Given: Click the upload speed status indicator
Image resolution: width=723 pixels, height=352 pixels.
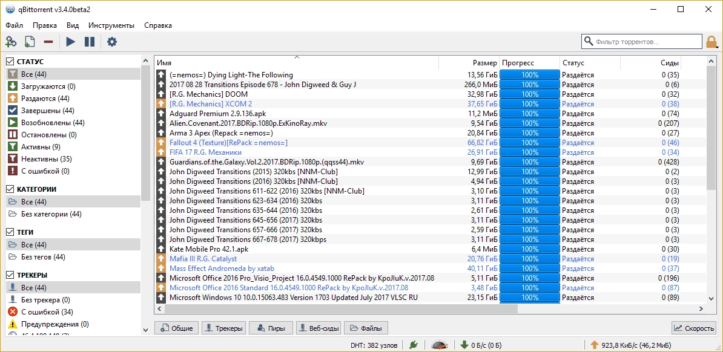Looking at the screenshot, I should coord(631,345).
